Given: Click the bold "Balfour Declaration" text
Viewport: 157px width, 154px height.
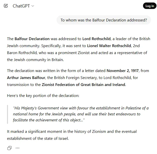Looking at the screenshot, I should [32, 39].
